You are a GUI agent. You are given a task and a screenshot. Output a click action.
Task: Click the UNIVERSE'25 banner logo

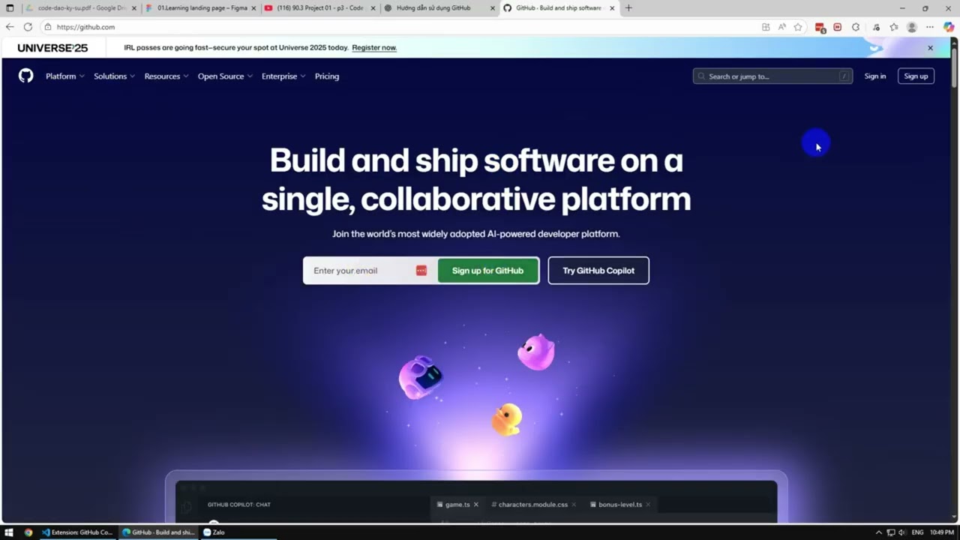52,48
